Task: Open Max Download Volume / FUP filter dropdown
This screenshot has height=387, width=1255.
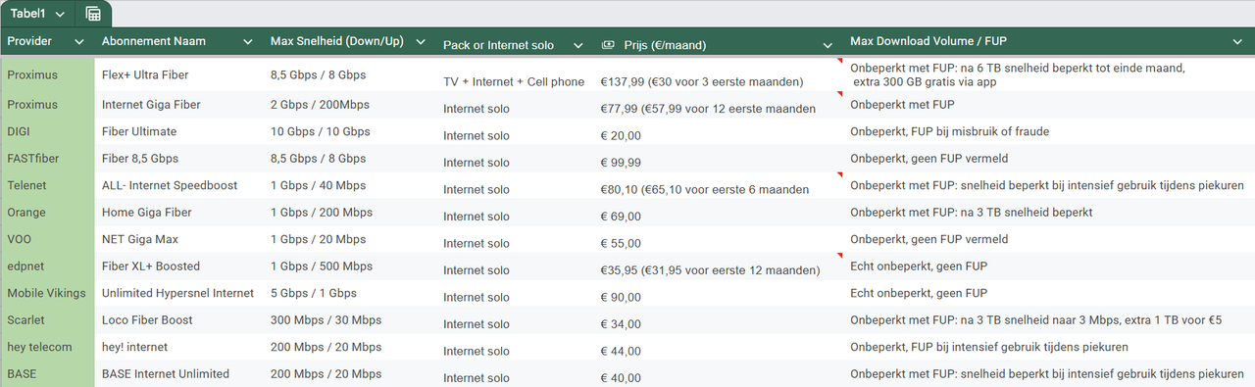Action: tap(1237, 41)
